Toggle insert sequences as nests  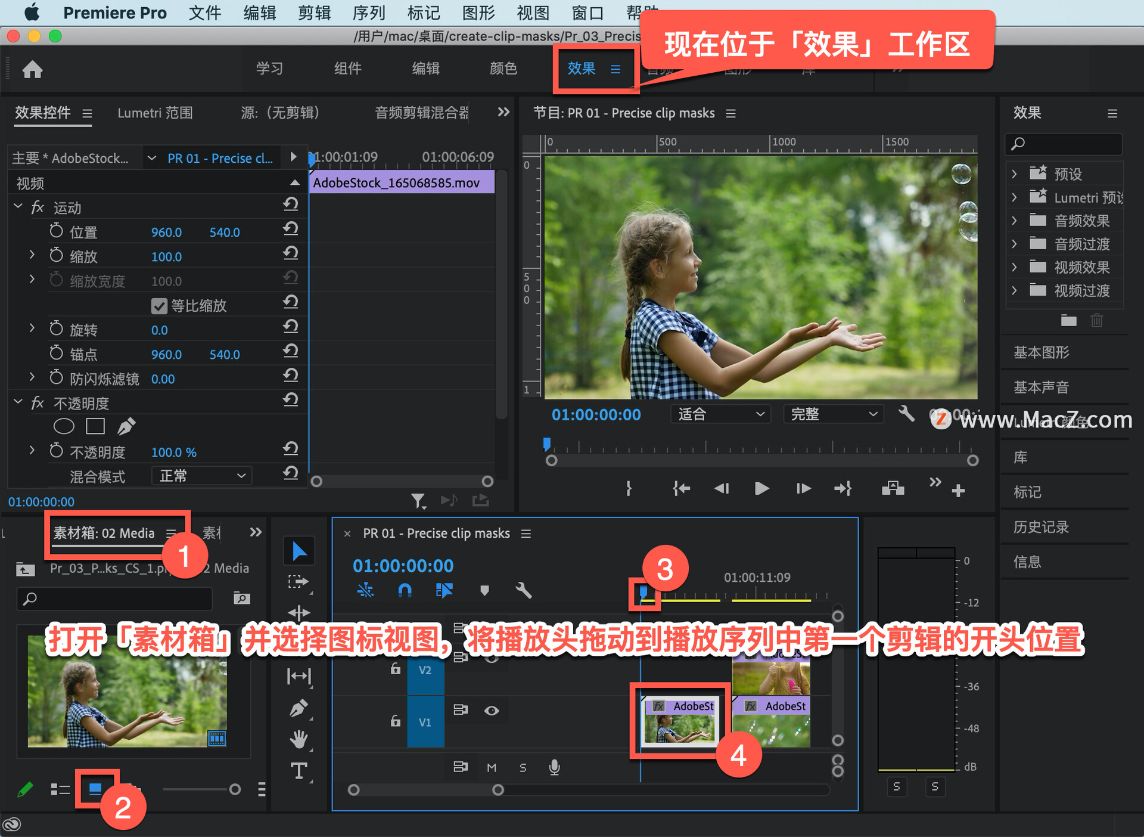click(x=365, y=590)
